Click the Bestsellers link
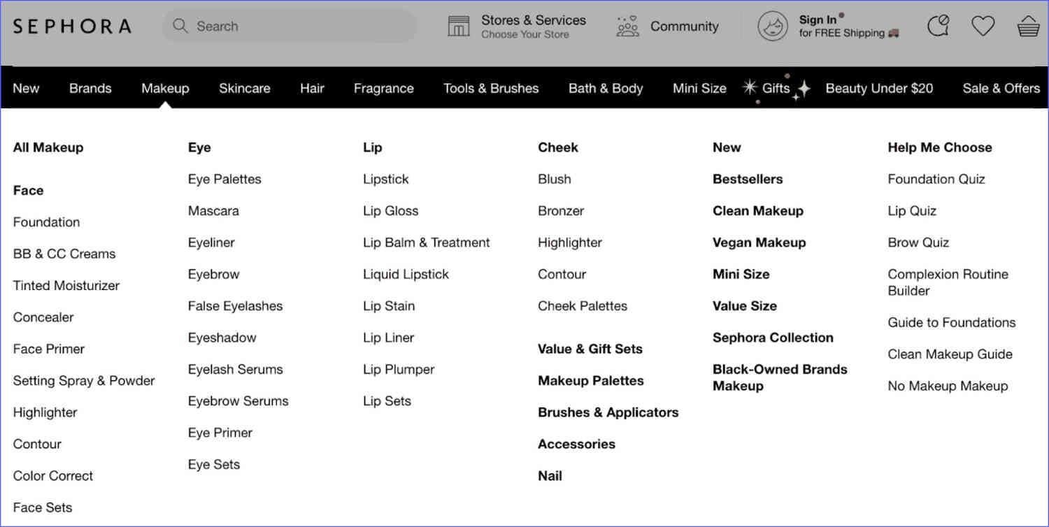Screen dimensions: 1049x527 tap(747, 179)
